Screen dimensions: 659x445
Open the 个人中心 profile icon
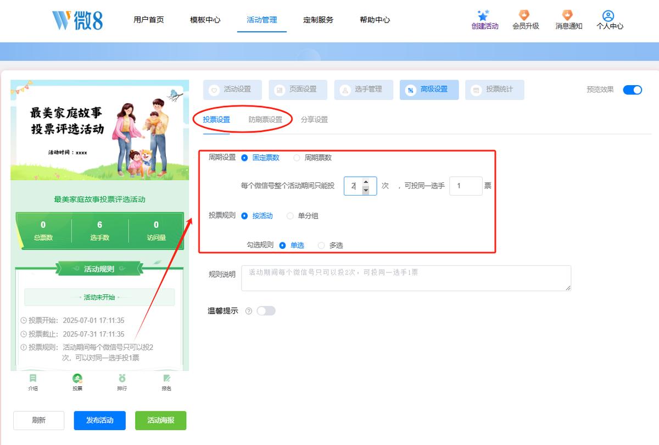click(608, 15)
